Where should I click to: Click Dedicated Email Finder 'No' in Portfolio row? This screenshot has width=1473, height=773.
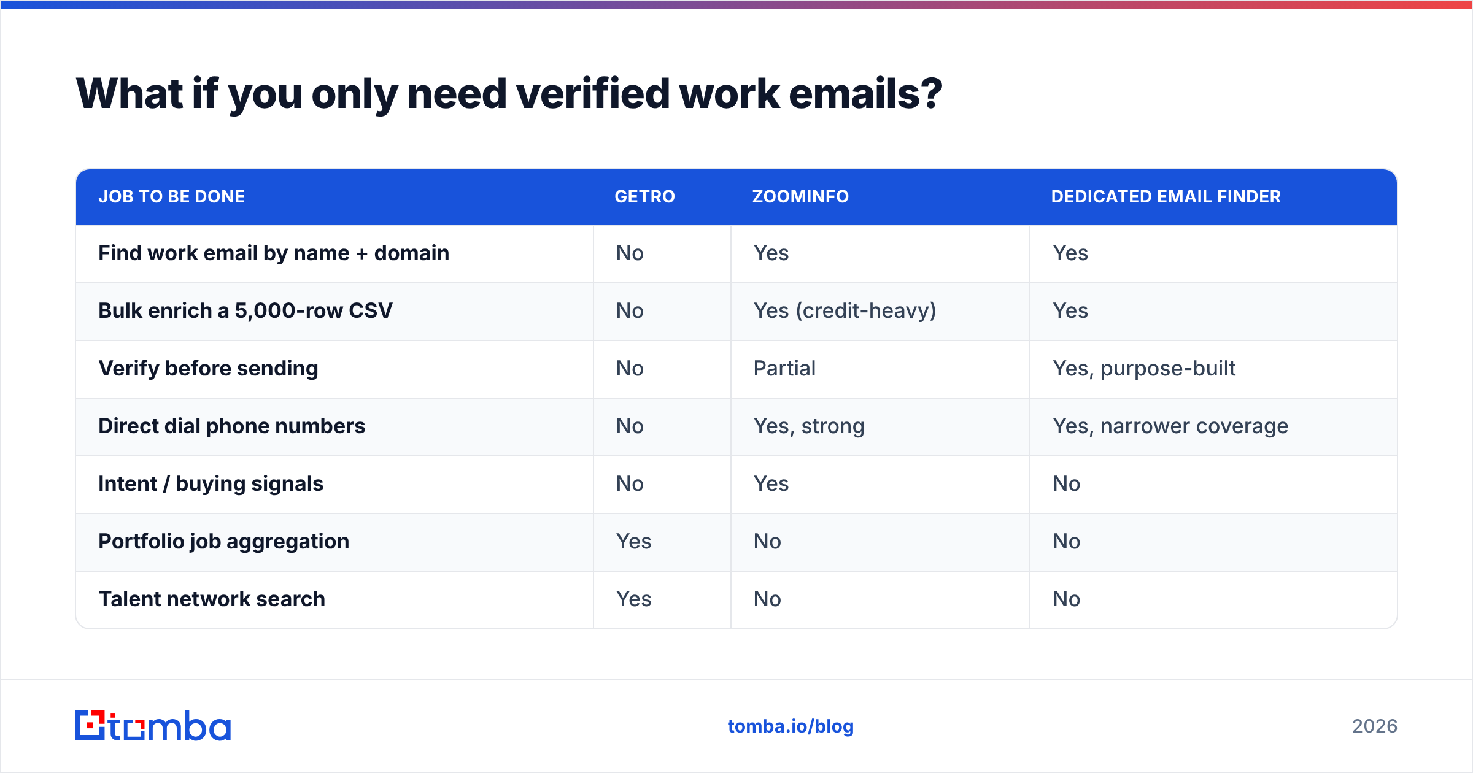pyautogui.click(x=1067, y=541)
